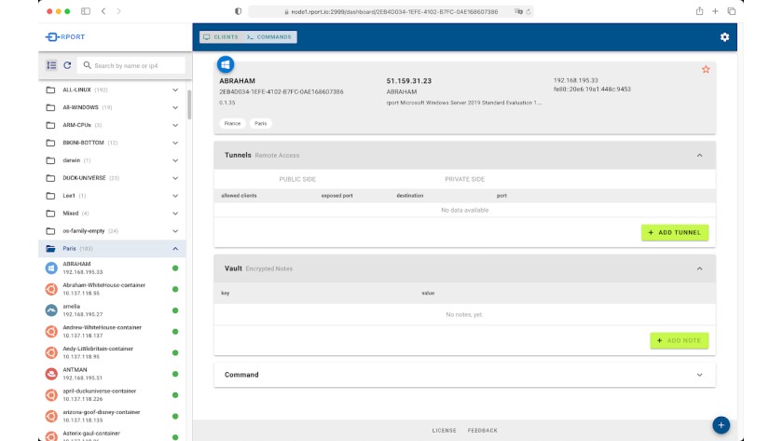Click the Ubuntu icon for Andy-Littlebritain-container

(51, 352)
